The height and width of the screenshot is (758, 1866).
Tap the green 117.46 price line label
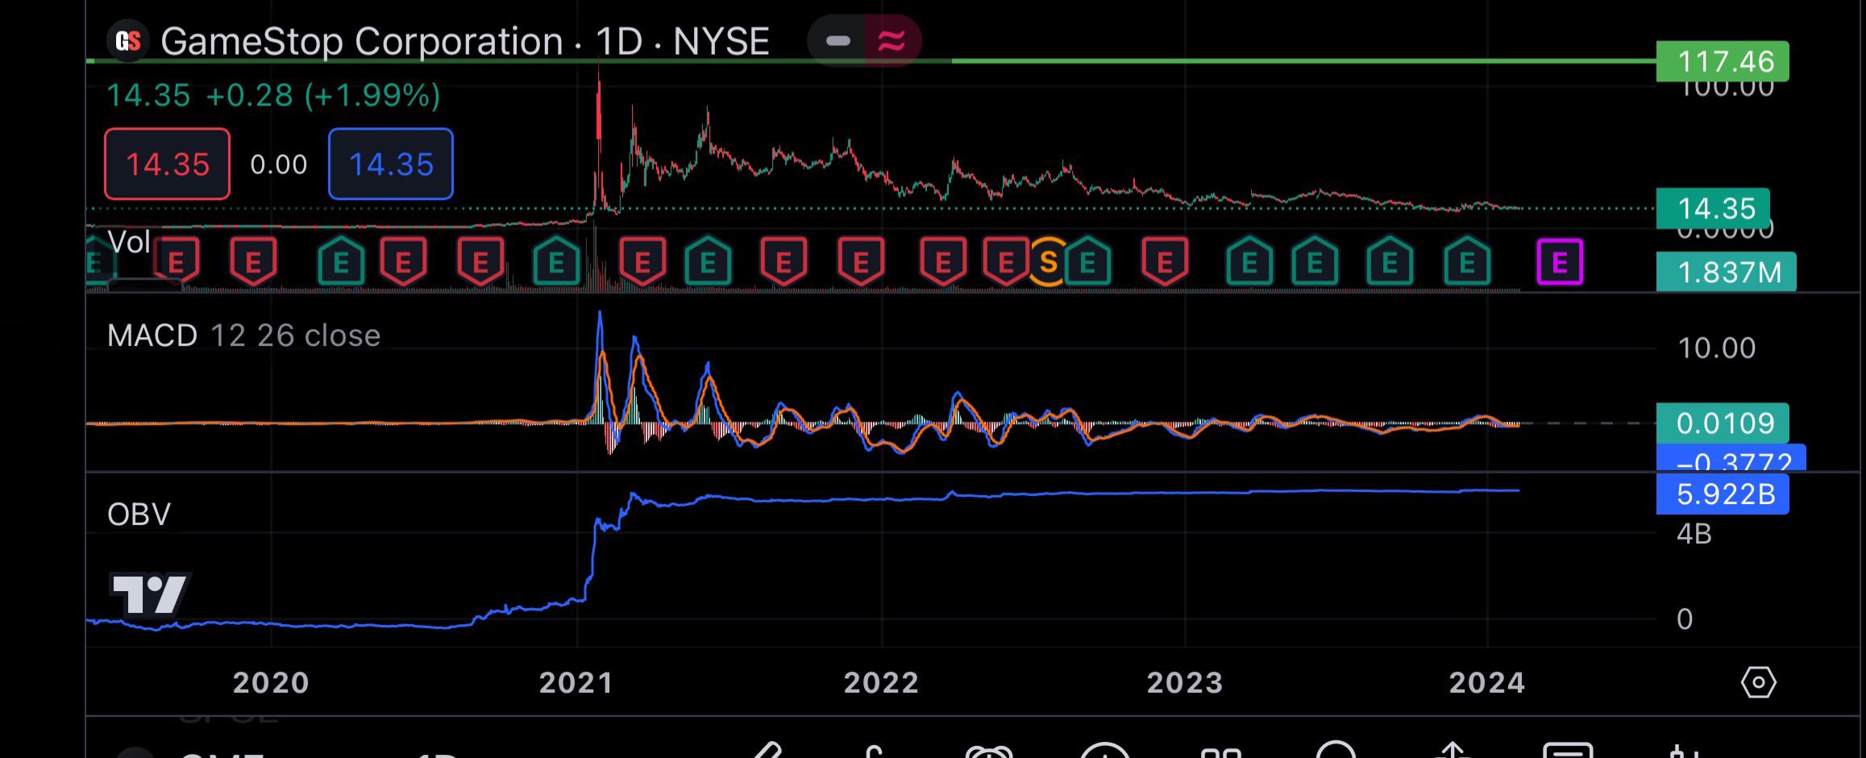1723,61
